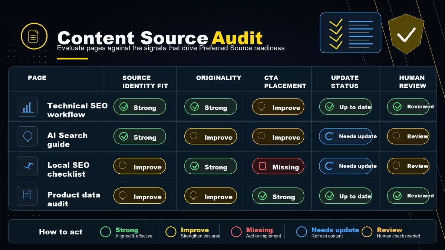The height and width of the screenshot is (250, 445).
Task: Click the icon for Local SEO checklist row
Action: 27,166
